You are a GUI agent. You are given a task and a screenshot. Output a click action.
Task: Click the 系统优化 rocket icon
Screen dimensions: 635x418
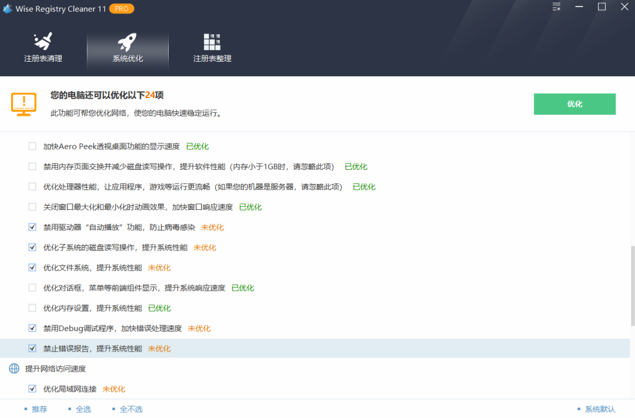tap(127, 41)
